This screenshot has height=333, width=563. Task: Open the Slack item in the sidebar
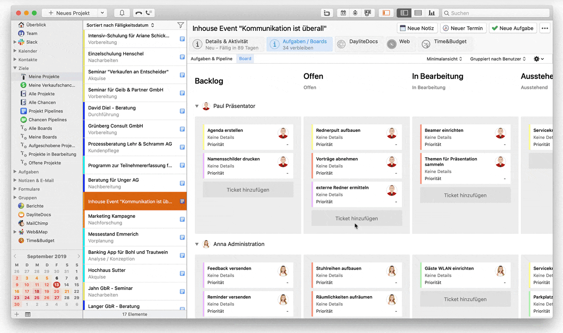(x=32, y=42)
